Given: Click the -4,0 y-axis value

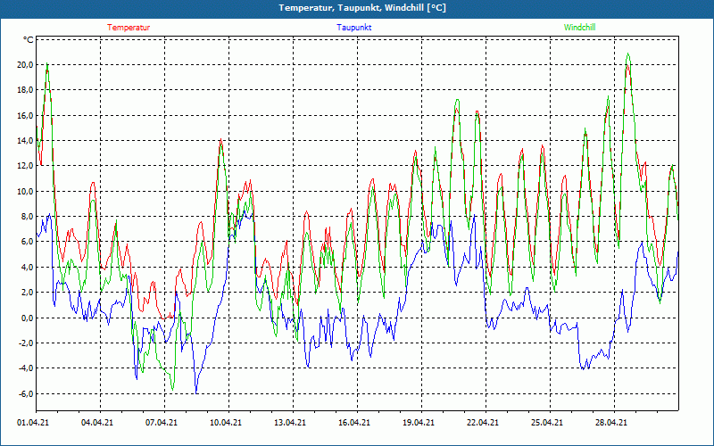Looking at the screenshot, I should 26,368.
